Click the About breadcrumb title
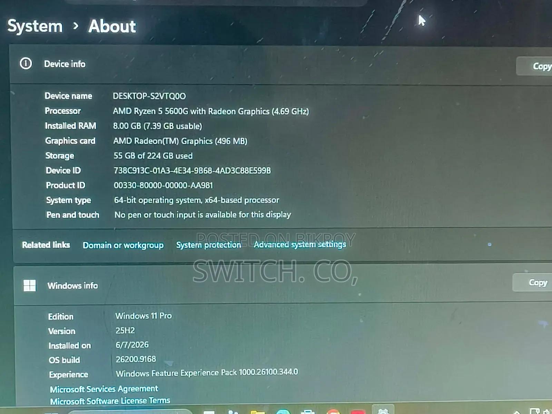552x414 pixels. click(x=112, y=26)
